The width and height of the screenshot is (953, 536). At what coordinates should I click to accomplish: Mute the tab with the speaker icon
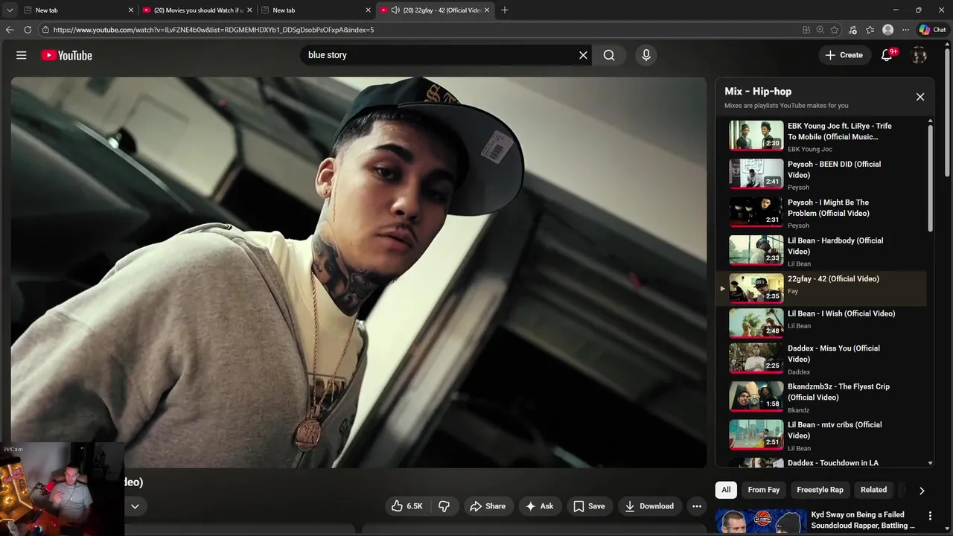click(x=395, y=10)
